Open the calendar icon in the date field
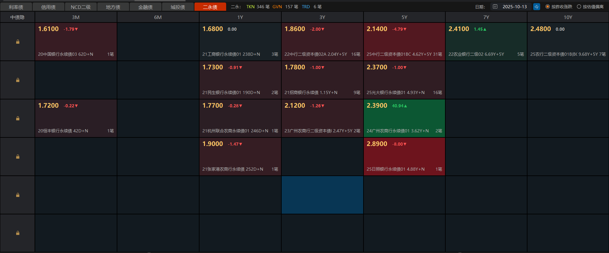This screenshot has height=253, width=609. (495, 7)
